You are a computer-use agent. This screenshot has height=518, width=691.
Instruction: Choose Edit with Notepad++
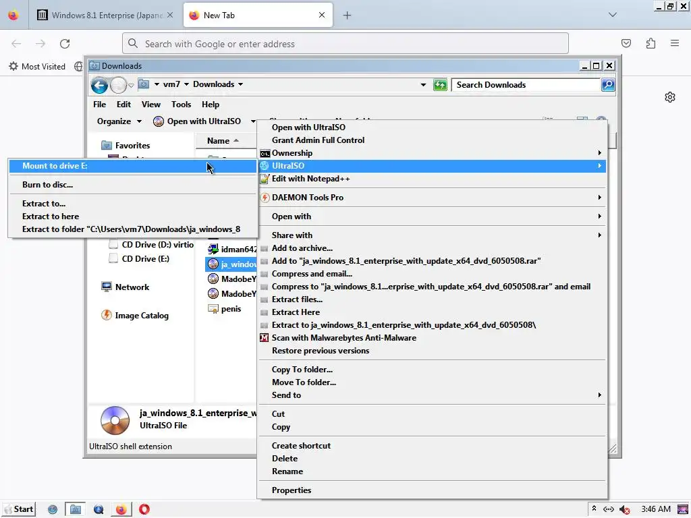click(x=433, y=178)
